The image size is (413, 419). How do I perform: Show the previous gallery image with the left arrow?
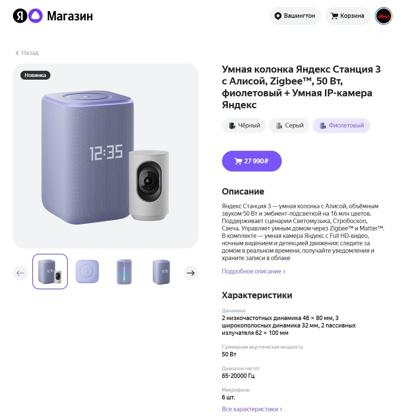coord(20,273)
